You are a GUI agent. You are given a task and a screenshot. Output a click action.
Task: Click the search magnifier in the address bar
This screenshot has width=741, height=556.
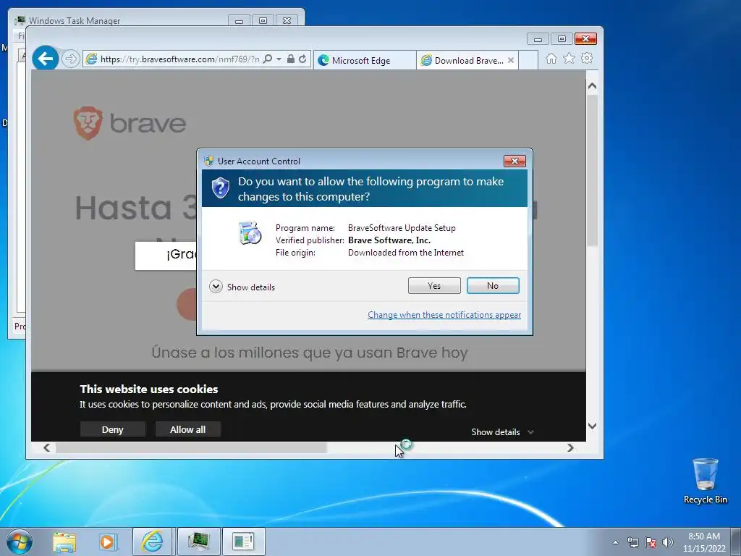click(268, 59)
